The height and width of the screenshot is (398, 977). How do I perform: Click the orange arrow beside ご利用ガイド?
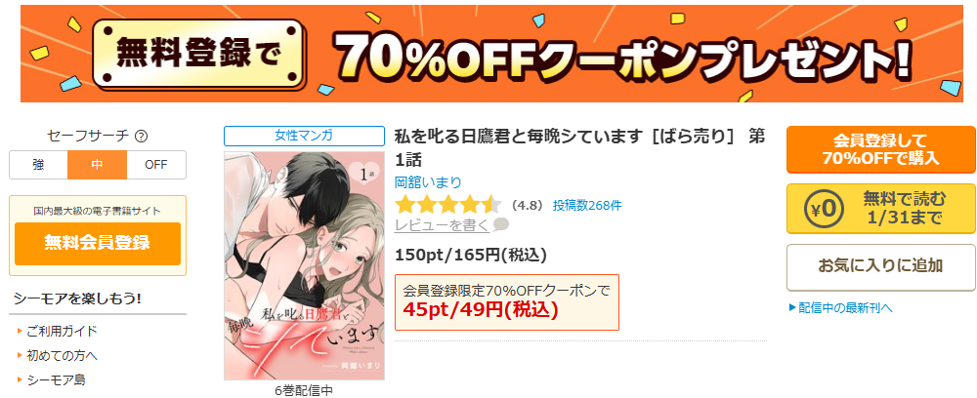click(21, 331)
